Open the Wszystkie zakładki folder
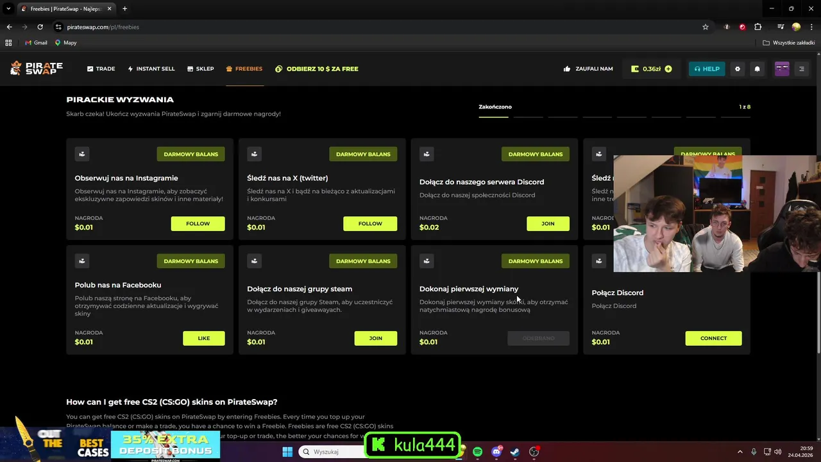The height and width of the screenshot is (462, 821). (789, 42)
